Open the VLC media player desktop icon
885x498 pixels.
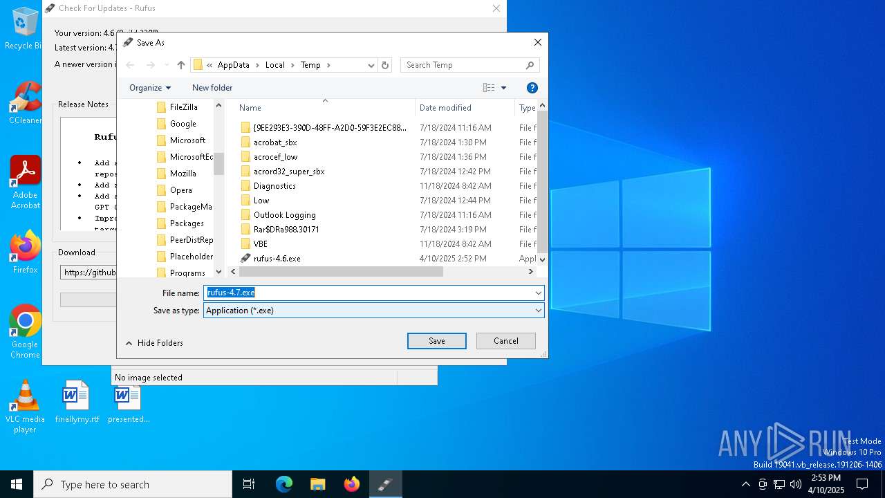[x=25, y=407]
